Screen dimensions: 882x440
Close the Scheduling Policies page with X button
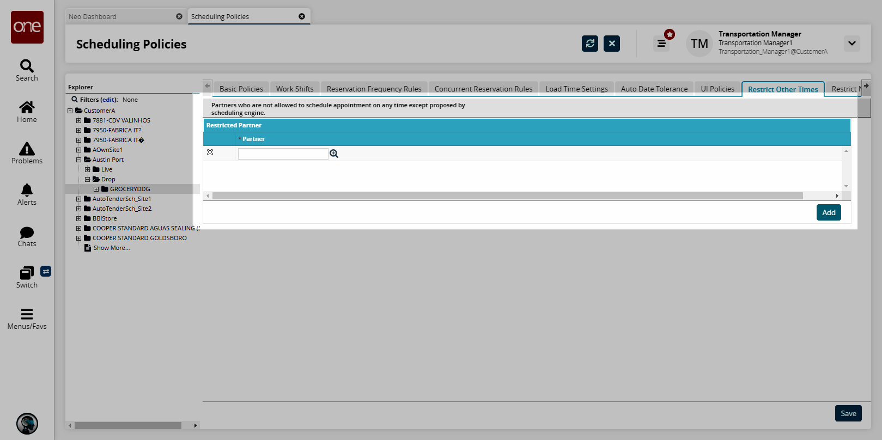click(x=612, y=44)
